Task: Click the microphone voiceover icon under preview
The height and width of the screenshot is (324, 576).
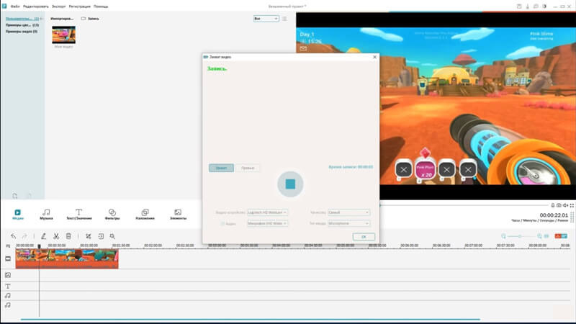Action: pos(552,205)
